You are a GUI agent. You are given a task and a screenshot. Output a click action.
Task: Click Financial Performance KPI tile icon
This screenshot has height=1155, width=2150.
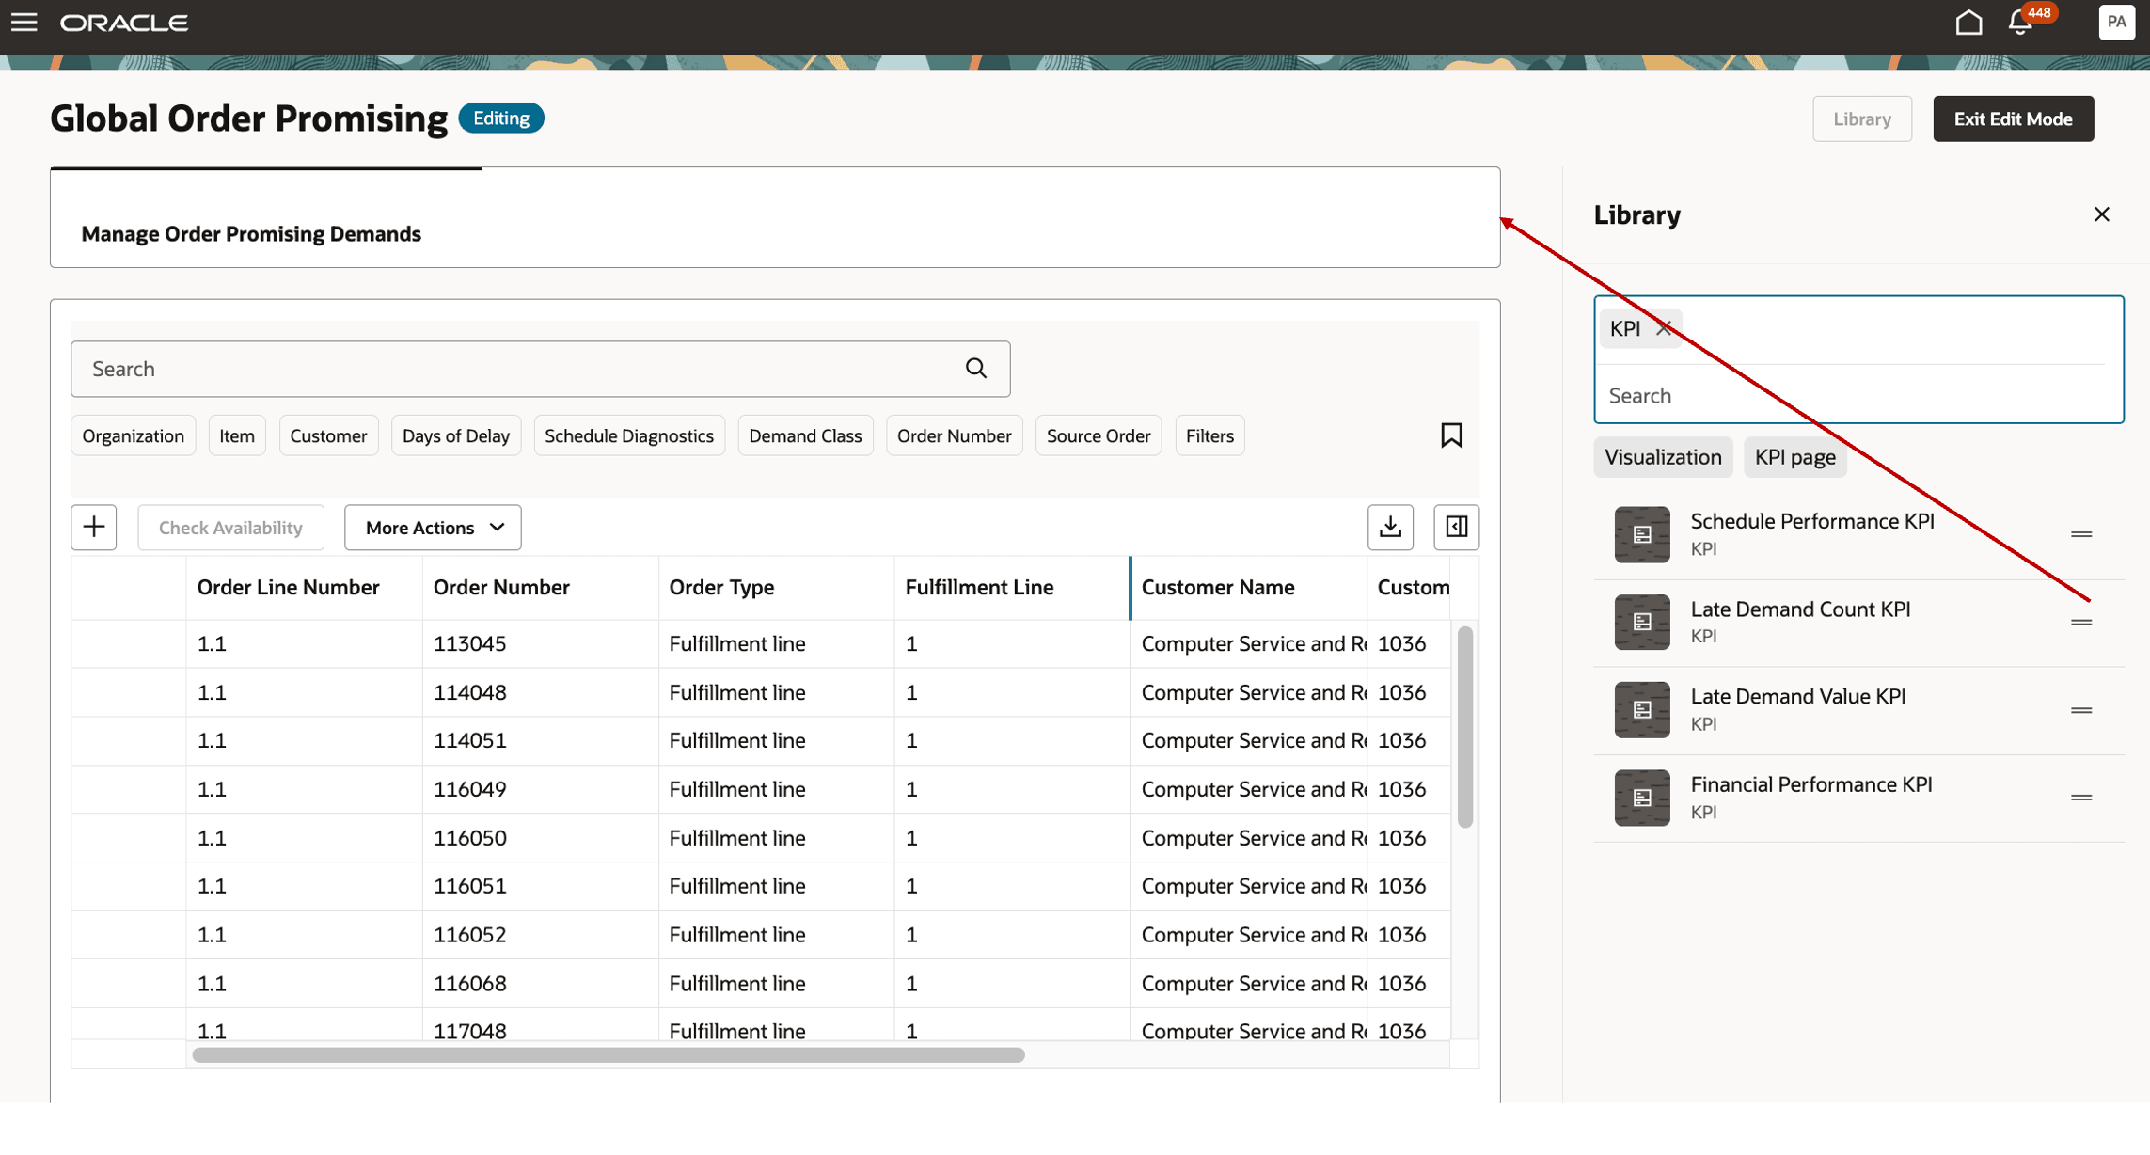[x=1642, y=798]
